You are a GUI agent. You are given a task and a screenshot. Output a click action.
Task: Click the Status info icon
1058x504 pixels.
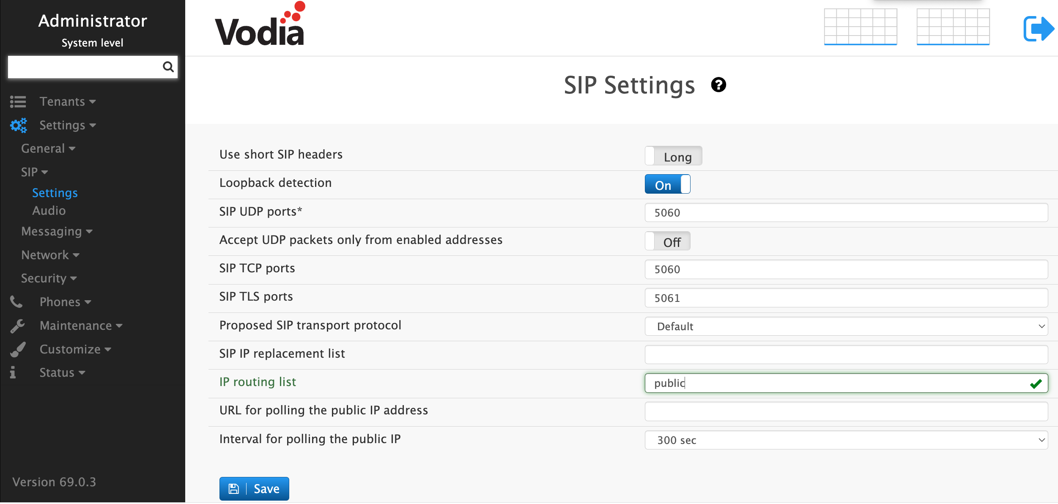[12, 373]
